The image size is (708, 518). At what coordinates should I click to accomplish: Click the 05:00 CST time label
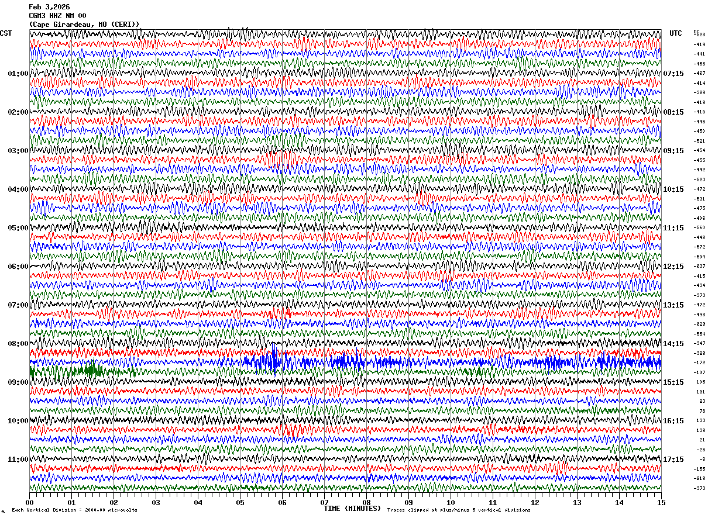(x=18, y=228)
